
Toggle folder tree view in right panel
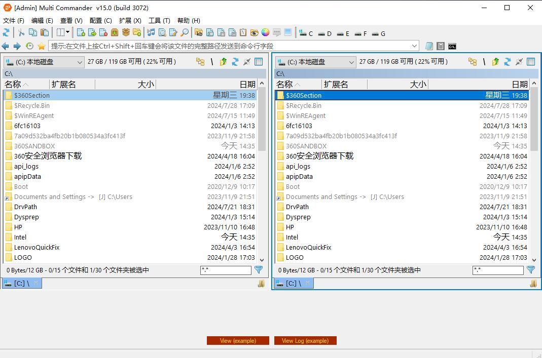click(473, 62)
